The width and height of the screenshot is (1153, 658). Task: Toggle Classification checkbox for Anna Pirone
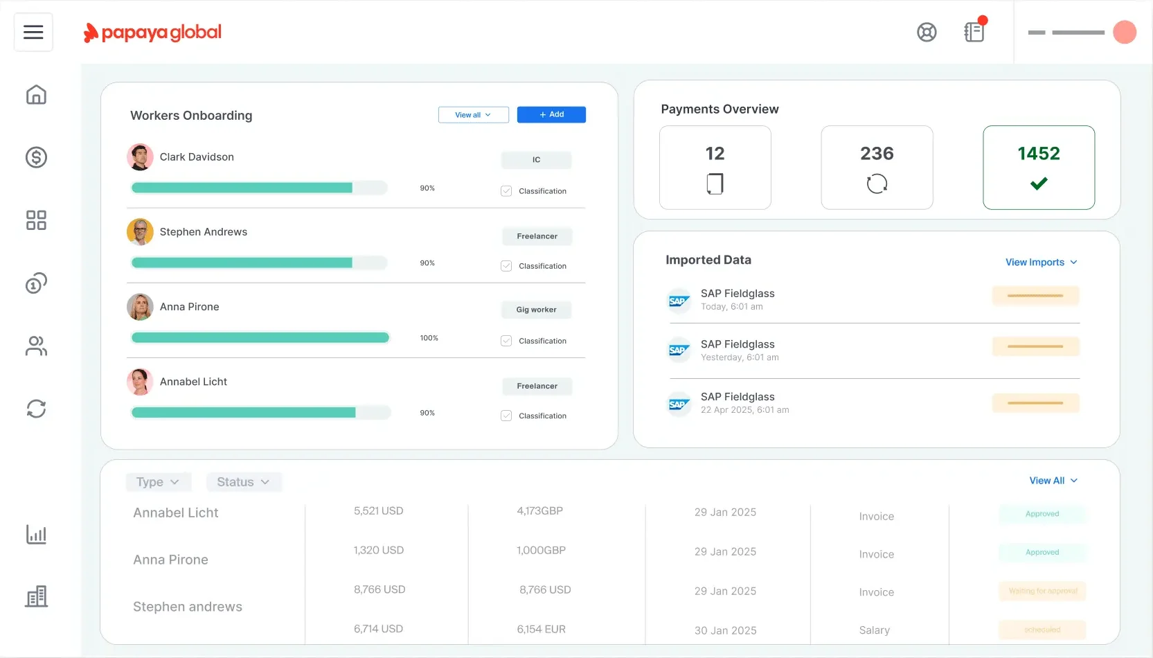(x=506, y=341)
